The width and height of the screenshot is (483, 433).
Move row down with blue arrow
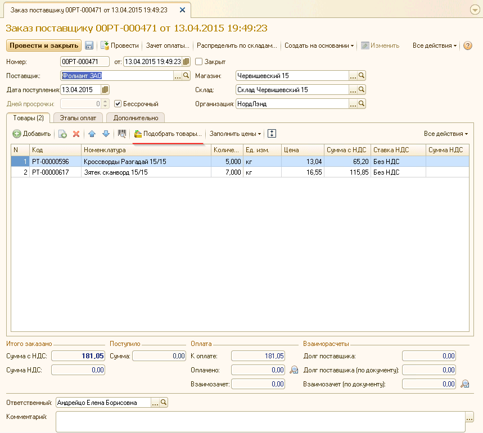106,134
